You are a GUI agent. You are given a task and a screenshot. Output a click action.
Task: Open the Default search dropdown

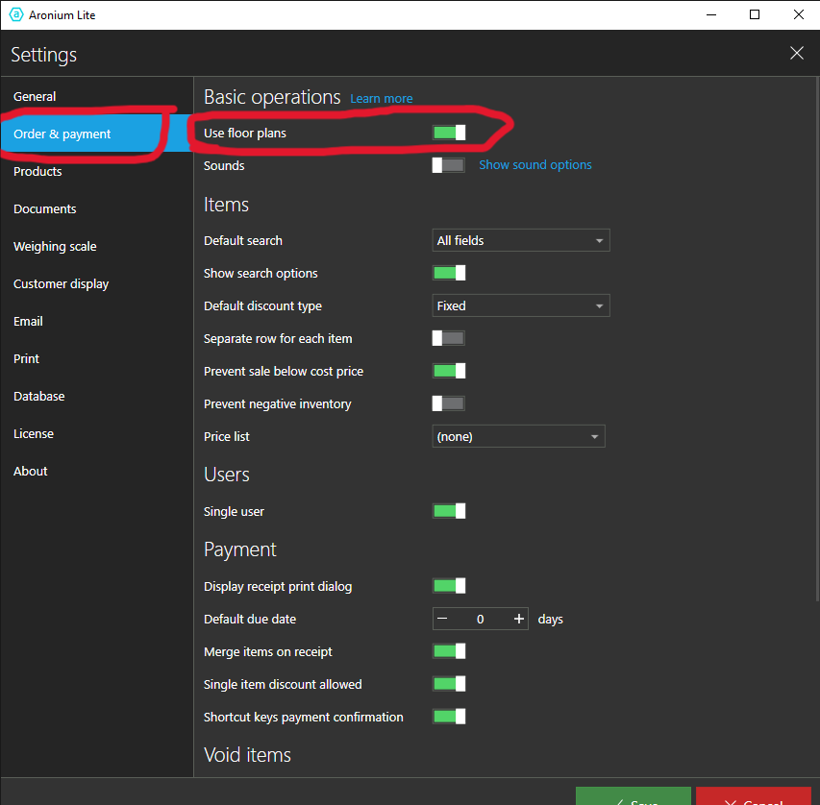point(520,240)
